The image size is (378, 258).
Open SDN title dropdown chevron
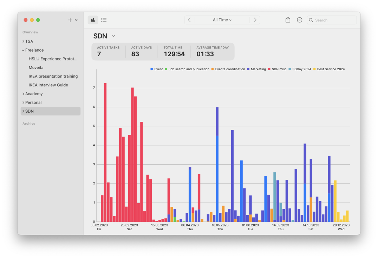pos(113,36)
